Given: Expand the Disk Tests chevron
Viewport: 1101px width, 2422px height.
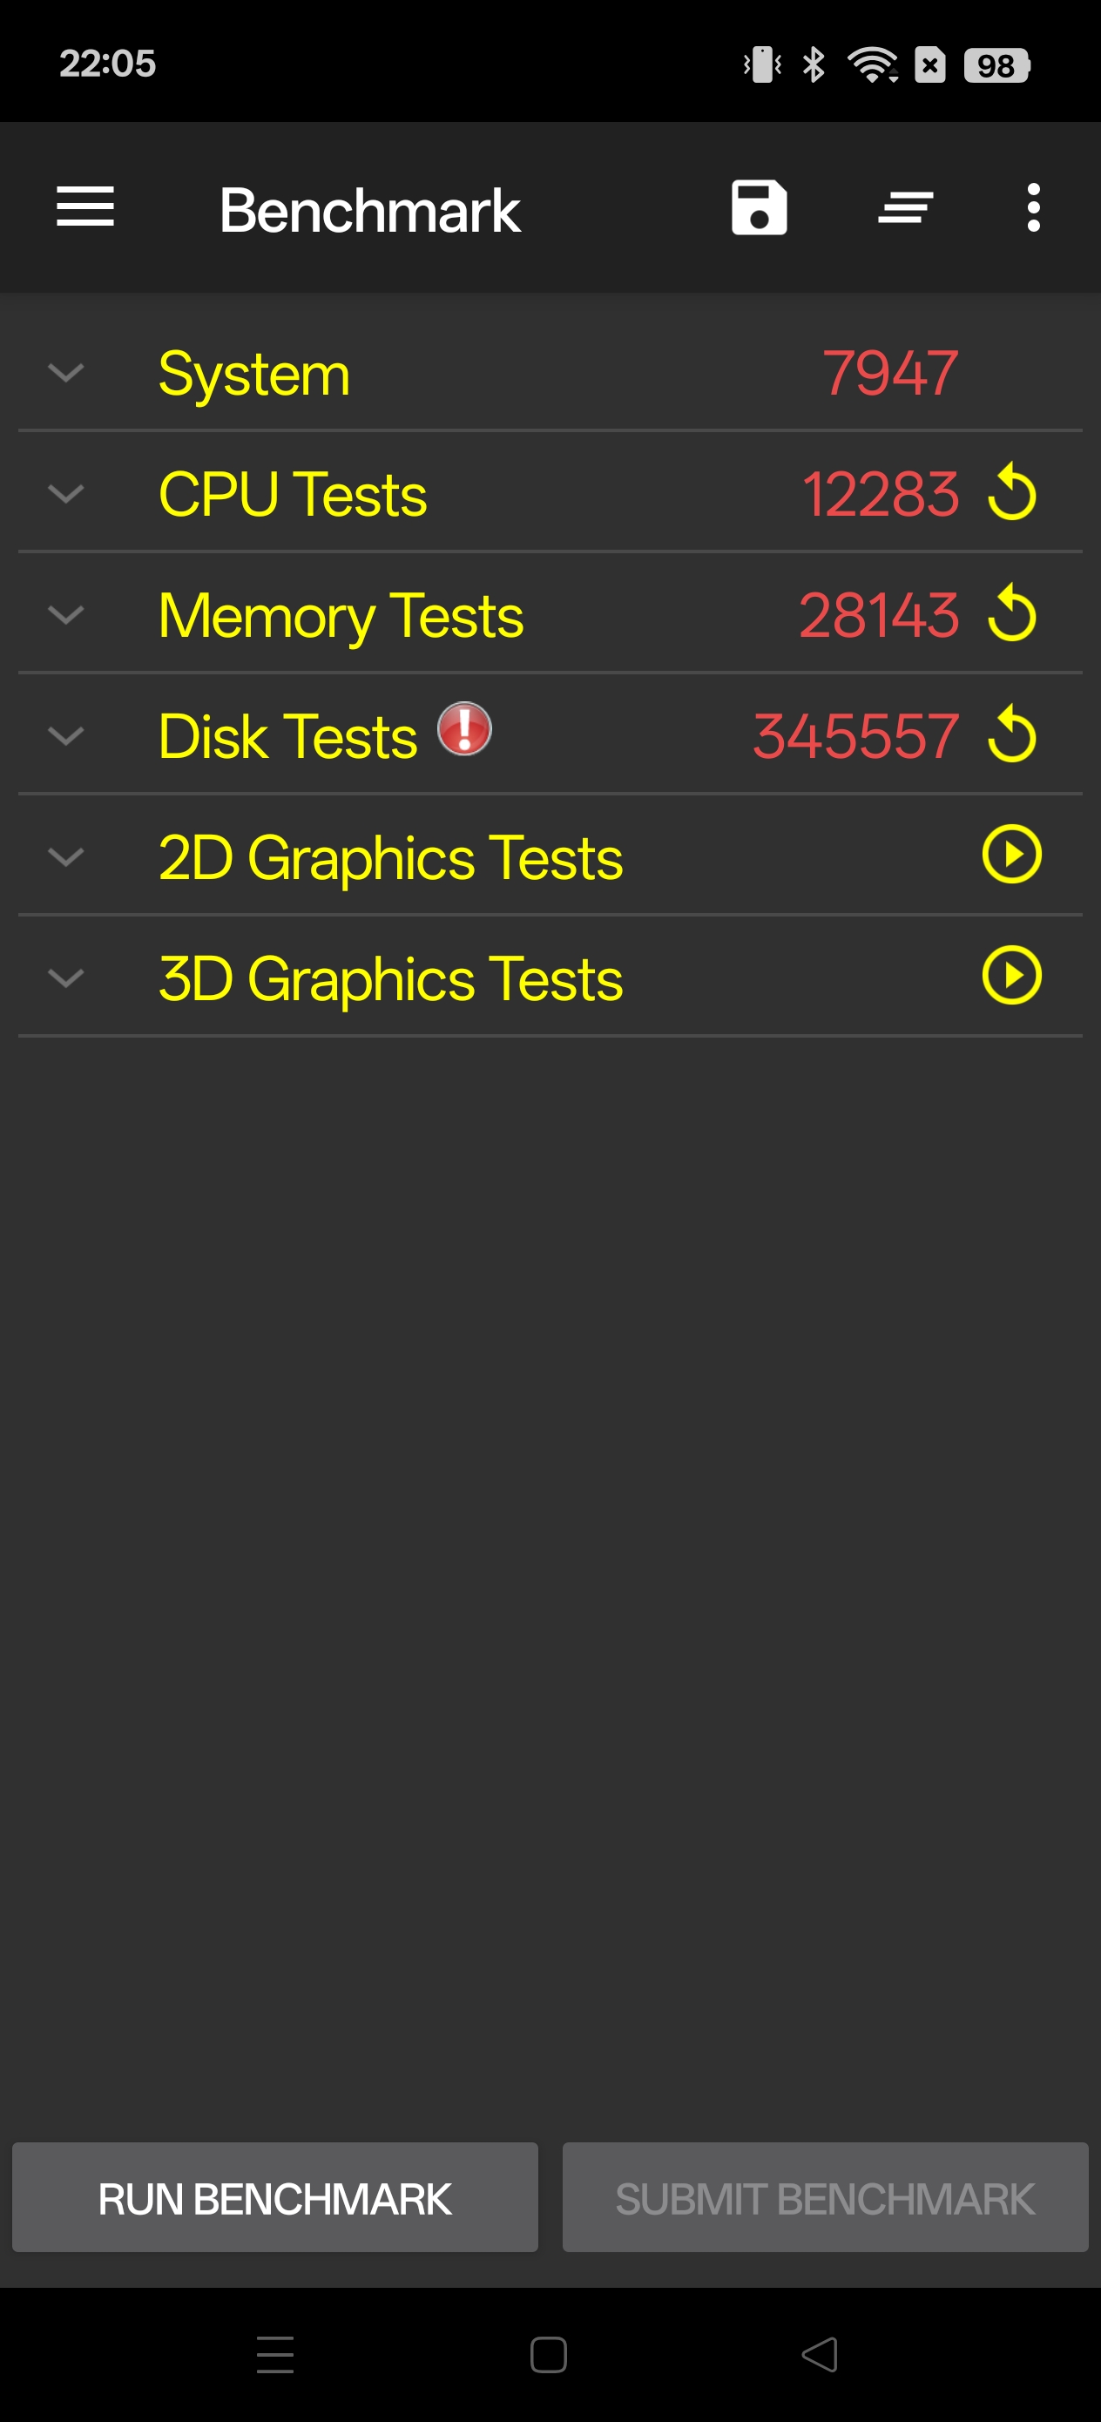Looking at the screenshot, I should tap(66, 736).
